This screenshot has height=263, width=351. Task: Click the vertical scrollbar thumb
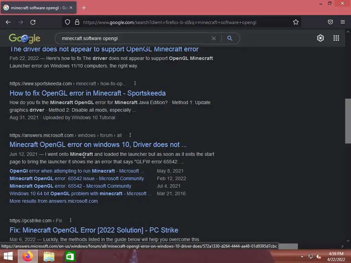coord(348,121)
